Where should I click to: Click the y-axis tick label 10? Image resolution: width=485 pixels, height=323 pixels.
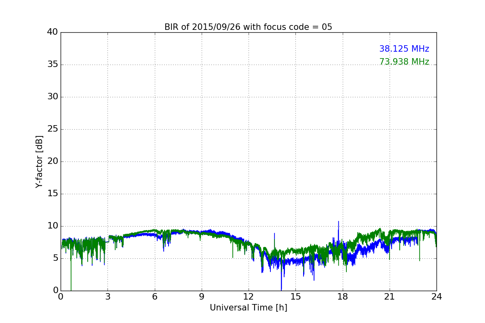tap(52, 226)
